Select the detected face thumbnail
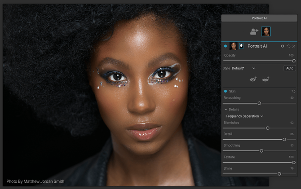301x189 pixels. tap(266, 31)
